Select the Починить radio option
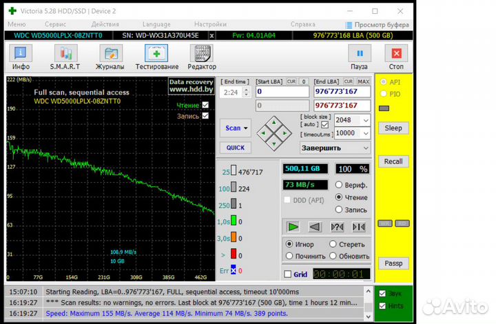Screen dimensions: 496x324 pyautogui.click(x=289, y=256)
